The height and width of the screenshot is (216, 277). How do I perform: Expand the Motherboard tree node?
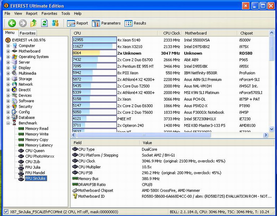coord(8,51)
